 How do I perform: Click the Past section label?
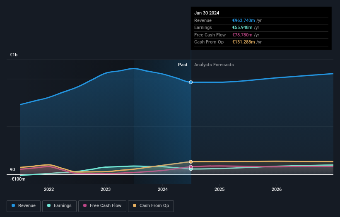tap(183, 65)
